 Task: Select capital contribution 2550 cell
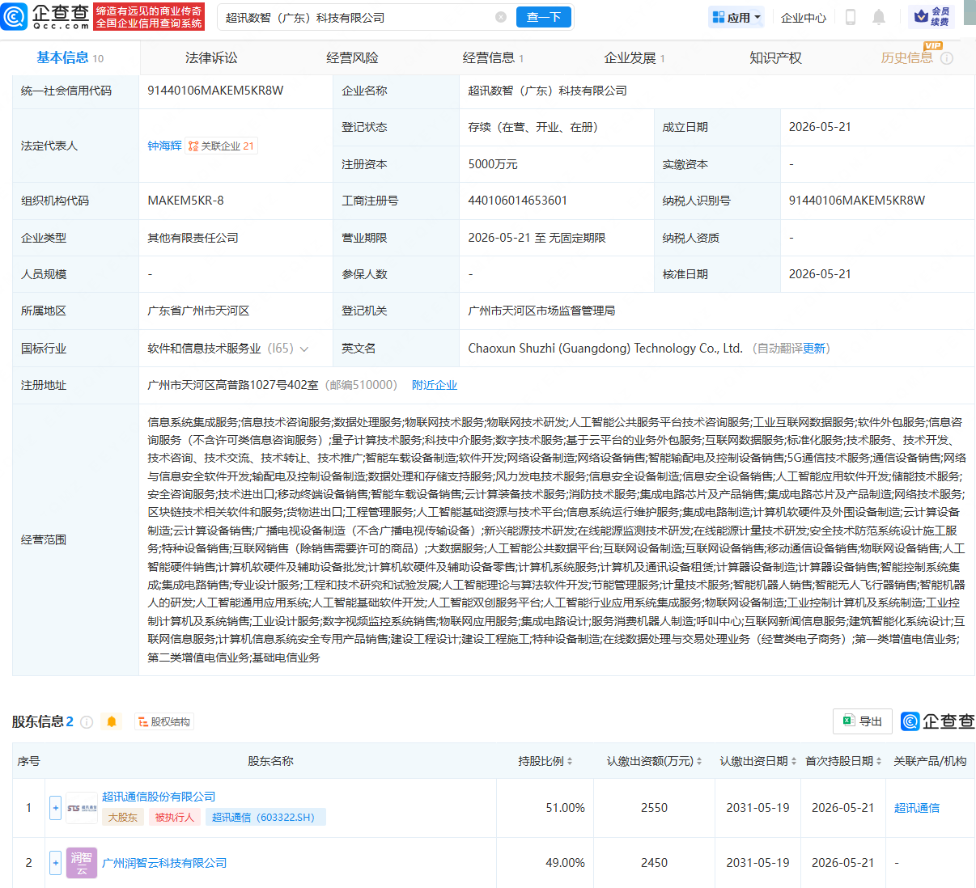654,808
